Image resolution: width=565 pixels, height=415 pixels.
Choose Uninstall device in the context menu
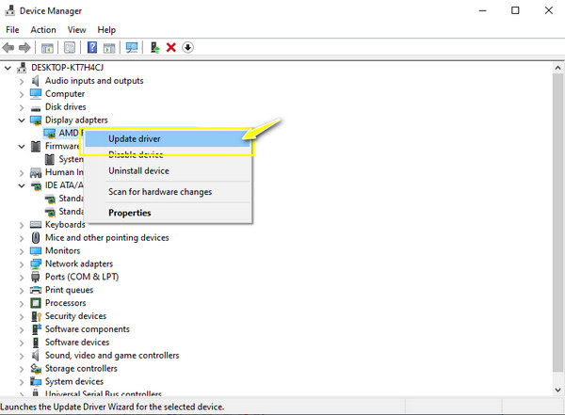coord(169,170)
